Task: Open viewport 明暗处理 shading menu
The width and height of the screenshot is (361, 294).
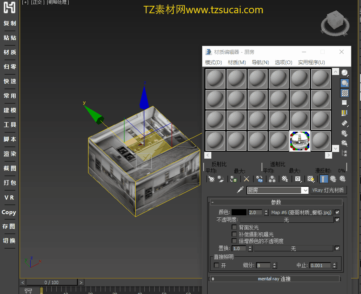Action: pyautogui.click(x=57, y=2)
